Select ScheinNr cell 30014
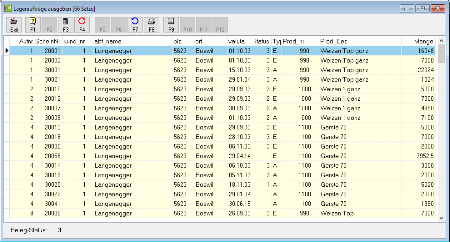The height and width of the screenshot is (242, 450). click(48, 165)
